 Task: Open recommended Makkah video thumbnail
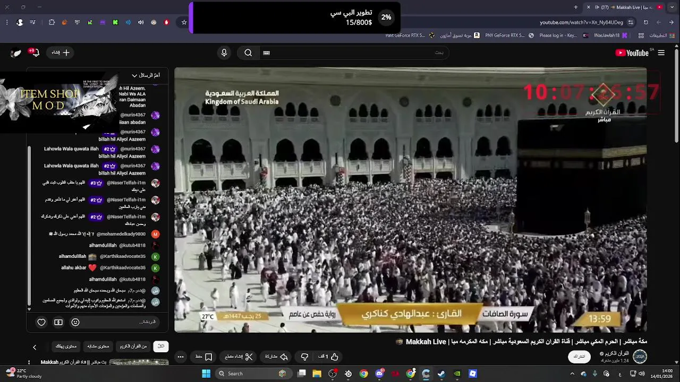pyautogui.click(x=139, y=362)
